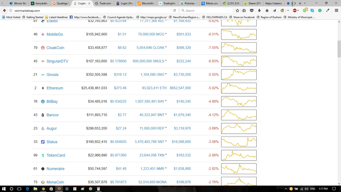Open the Downloads arrow icon

point(259,11)
